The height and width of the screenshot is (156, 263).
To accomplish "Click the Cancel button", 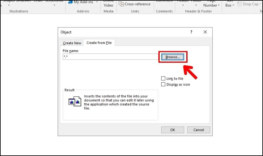I will pyautogui.click(x=199, y=130).
